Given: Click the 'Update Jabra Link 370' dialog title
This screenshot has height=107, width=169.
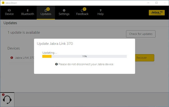Looking at the screenshot, I should pyautogui.click(x=55, y=44).
